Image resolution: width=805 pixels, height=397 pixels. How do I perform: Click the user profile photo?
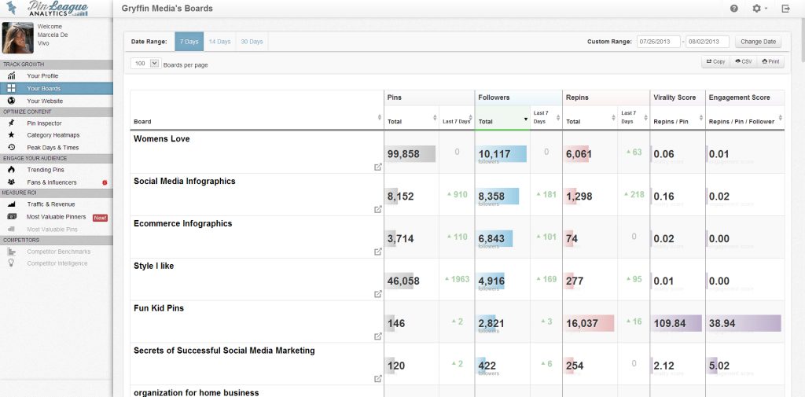pos(18,38)
